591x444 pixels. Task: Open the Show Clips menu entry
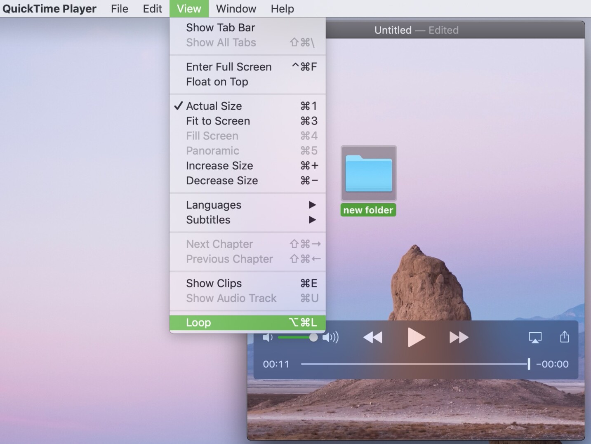(214, 283)
